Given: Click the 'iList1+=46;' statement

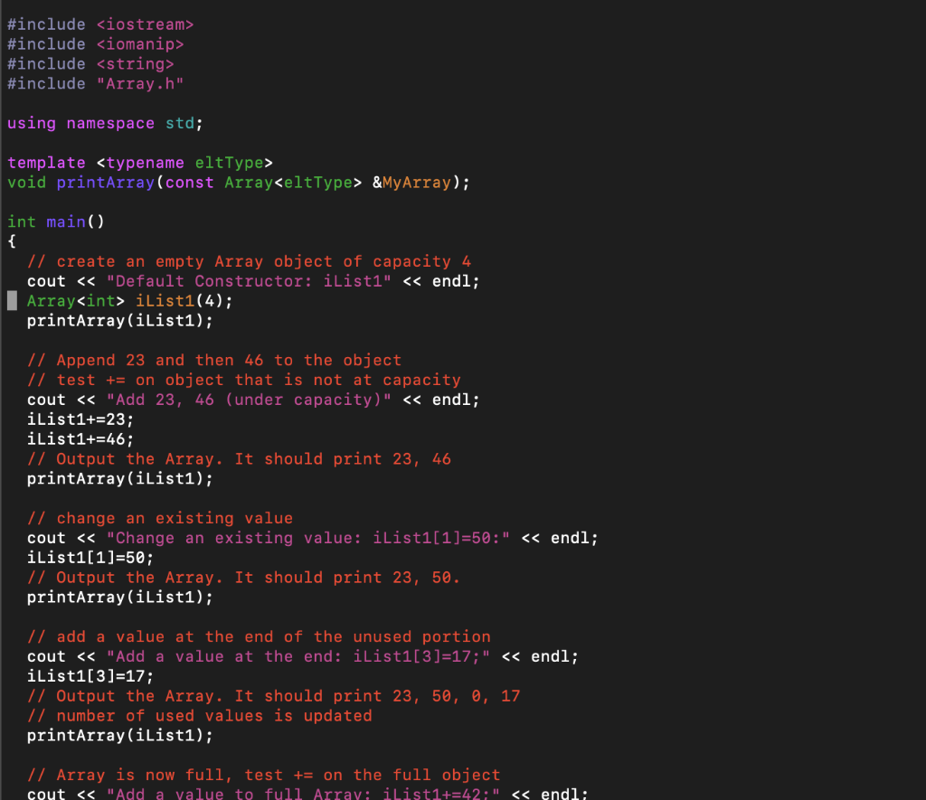Looking at the screenshot, I should tap(80, 439).
